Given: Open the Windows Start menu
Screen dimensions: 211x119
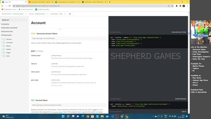Looking at the screenshot, I should pos(63,116).
